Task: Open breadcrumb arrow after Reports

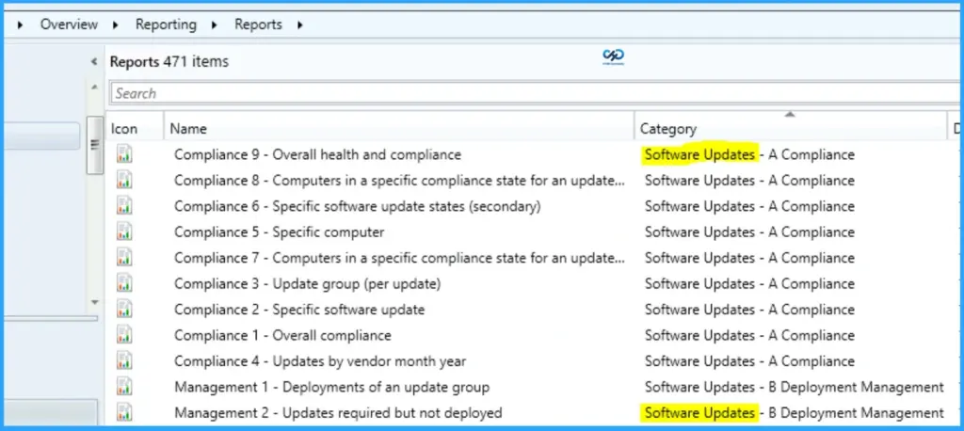Action: 300,25
